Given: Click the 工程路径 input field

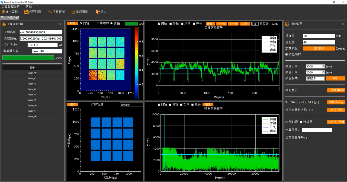Looking at the screenshot, I should point(41,39).
